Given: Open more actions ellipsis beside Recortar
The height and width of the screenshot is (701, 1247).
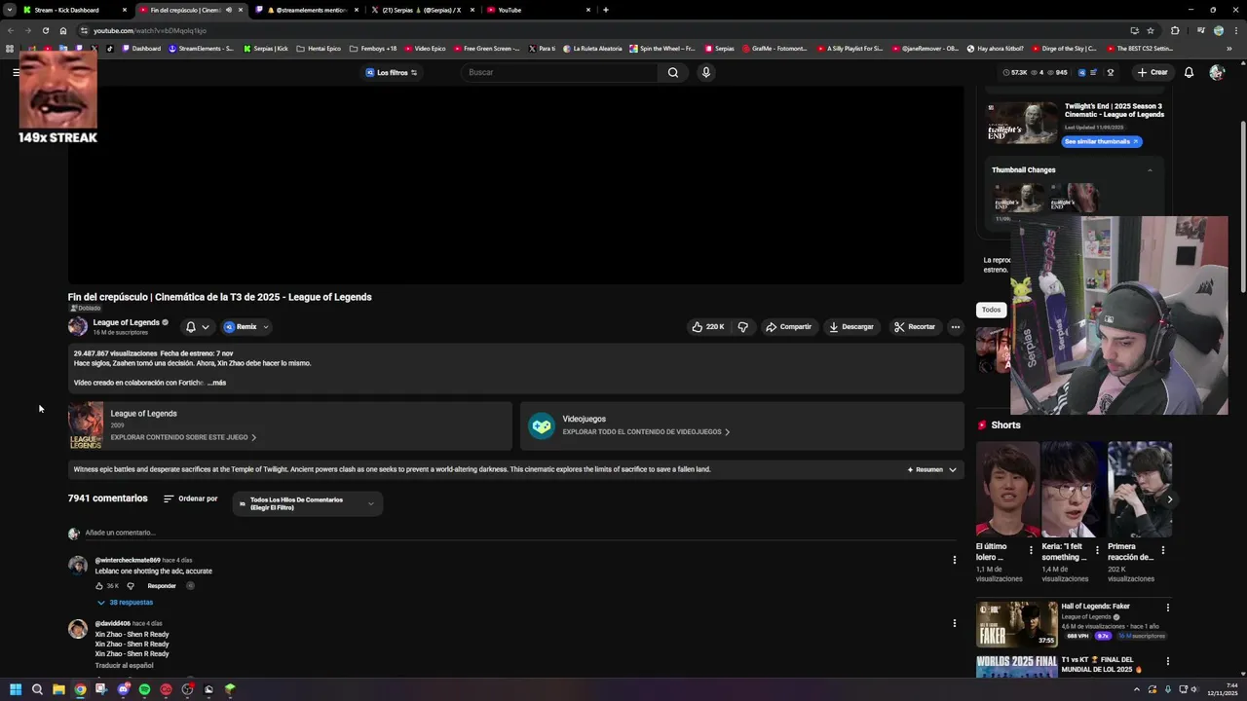Looking at the screenshot, I should [x=956, y=327].
